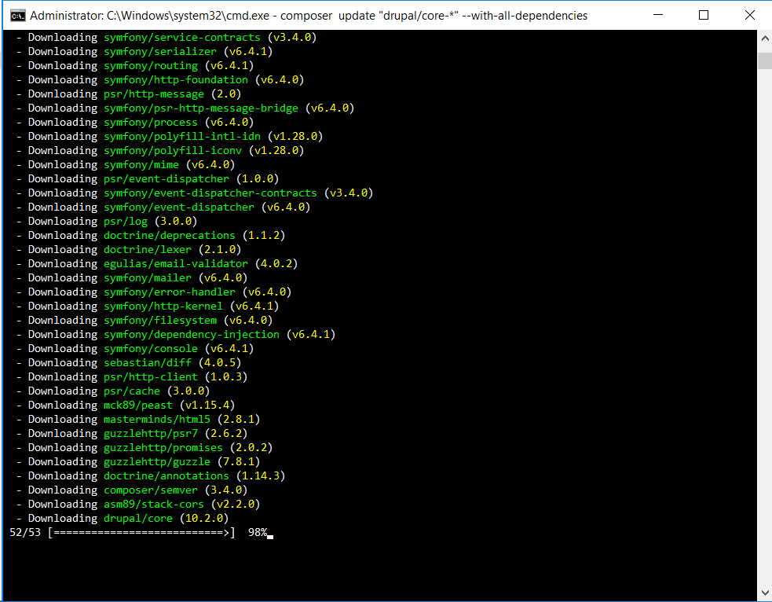Click symfony/filesystem package name
772x602 pixels.
point(160,321)
